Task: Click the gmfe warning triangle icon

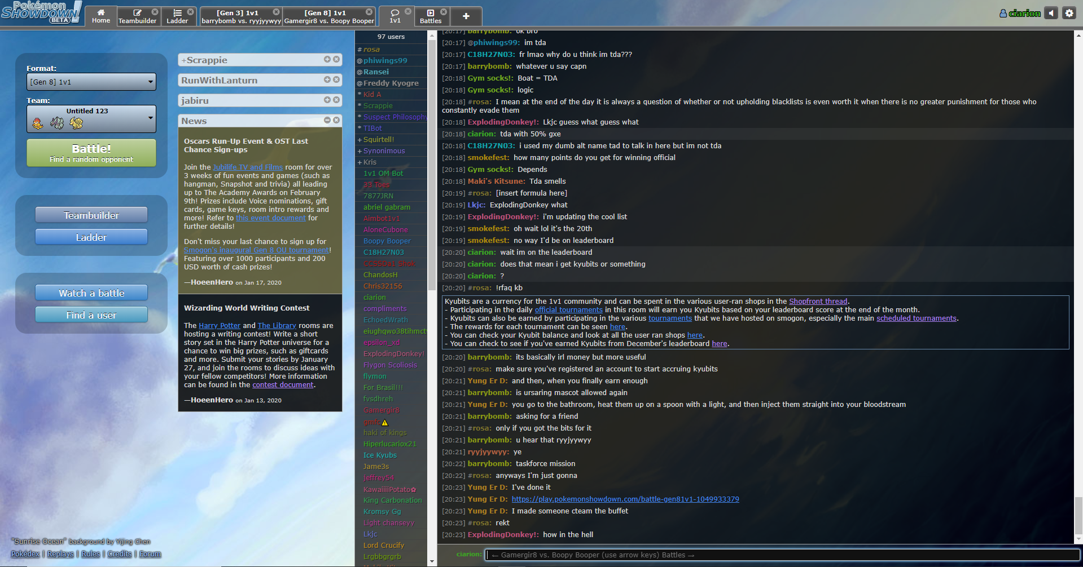Action: click(x=385, y=422)
